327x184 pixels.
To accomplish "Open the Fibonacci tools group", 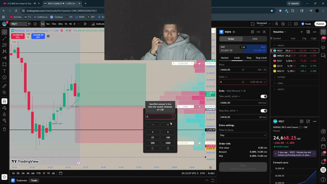I will [x=4, y=45].
